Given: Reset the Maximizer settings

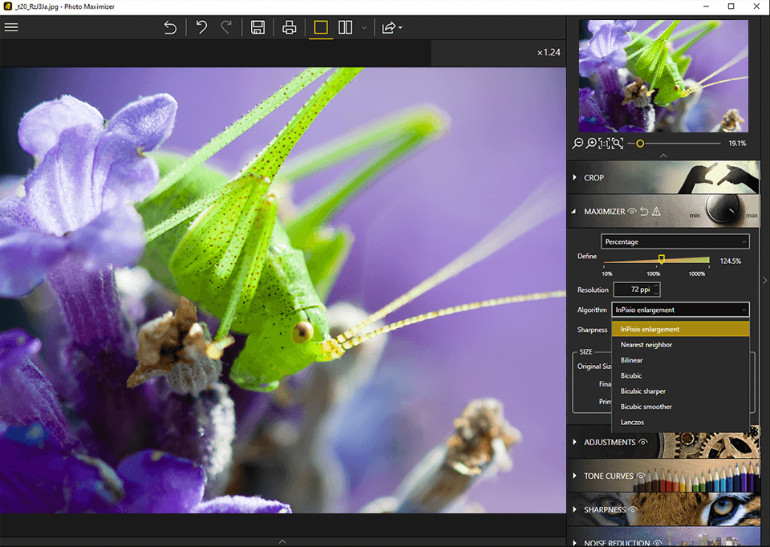Looking at the screenshot, I should click(644, 212).
